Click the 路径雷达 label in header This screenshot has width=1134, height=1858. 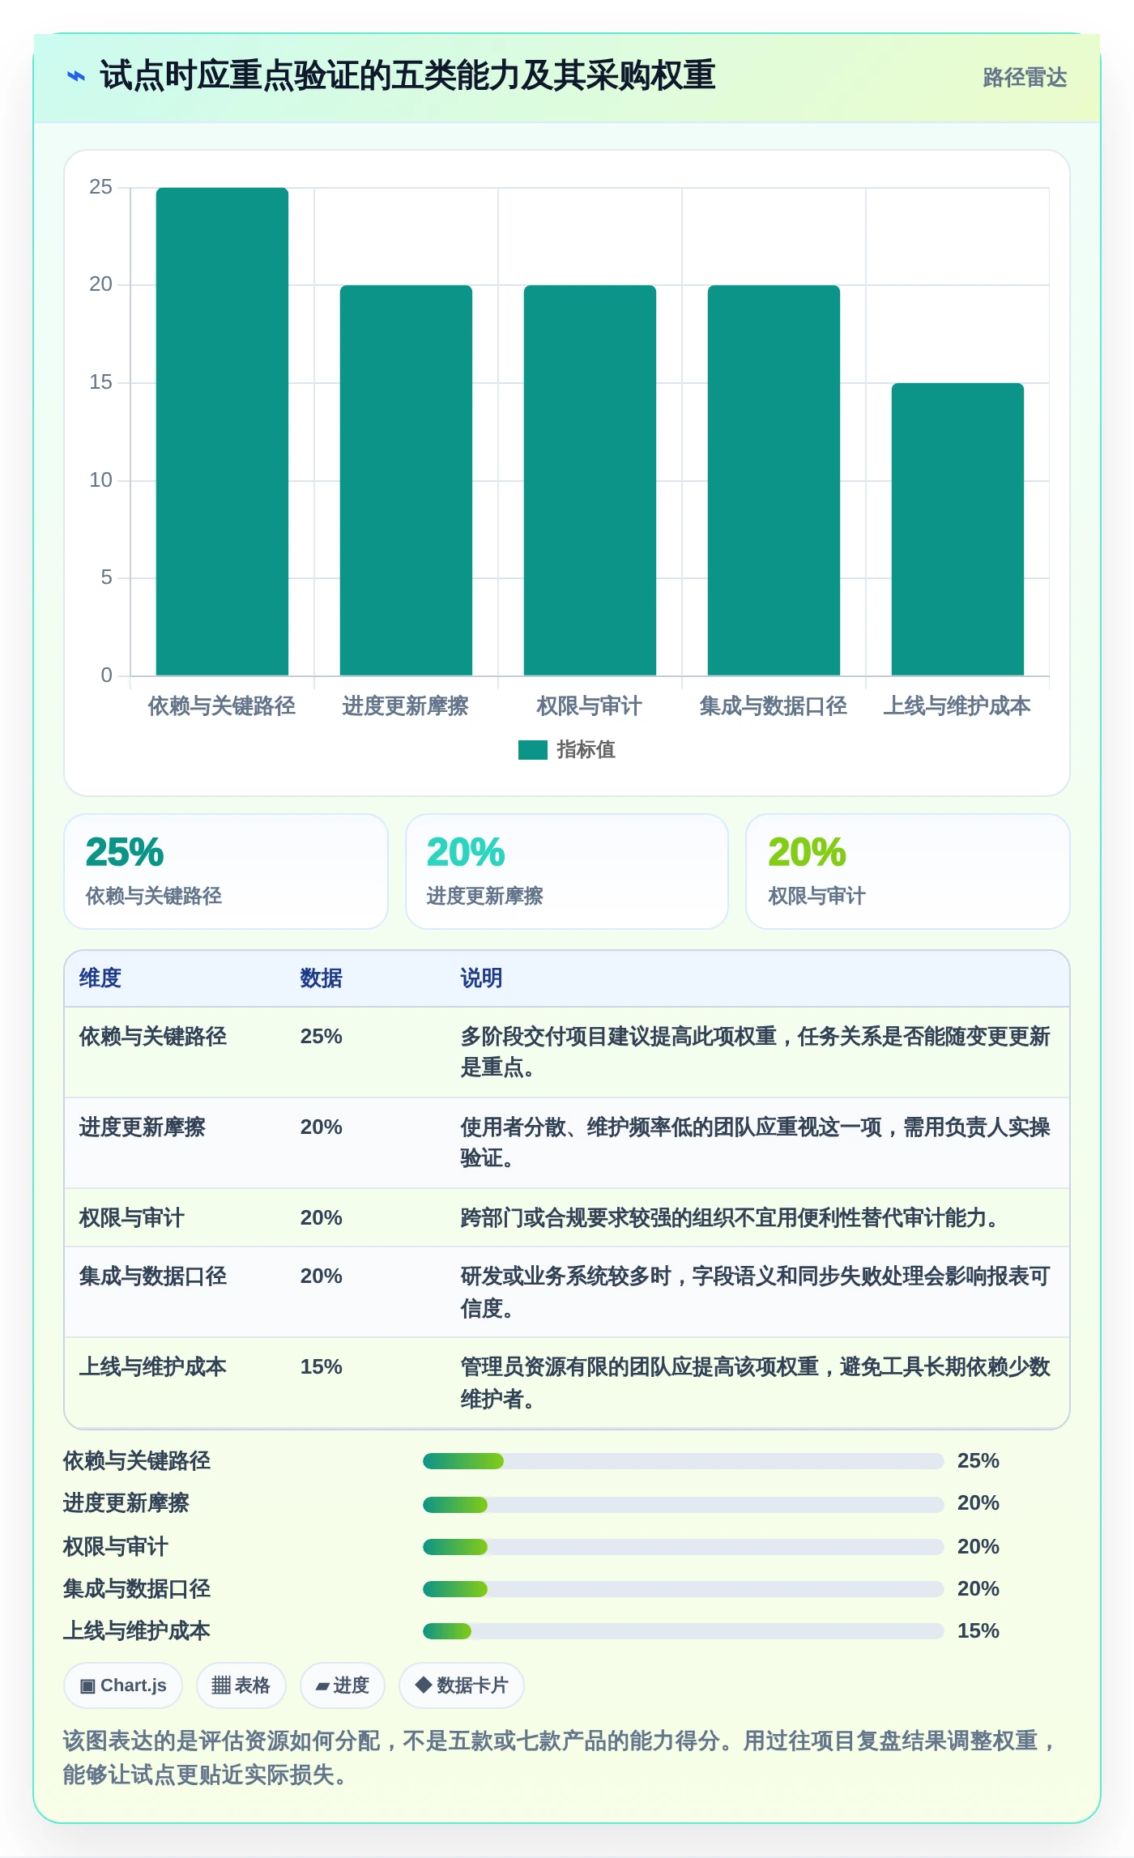tap(1025, 78)
